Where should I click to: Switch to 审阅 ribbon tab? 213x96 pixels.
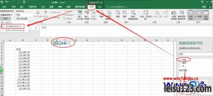click(x=60, y=7)
